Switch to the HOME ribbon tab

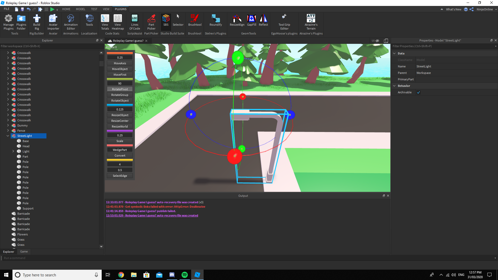[66, 9]
